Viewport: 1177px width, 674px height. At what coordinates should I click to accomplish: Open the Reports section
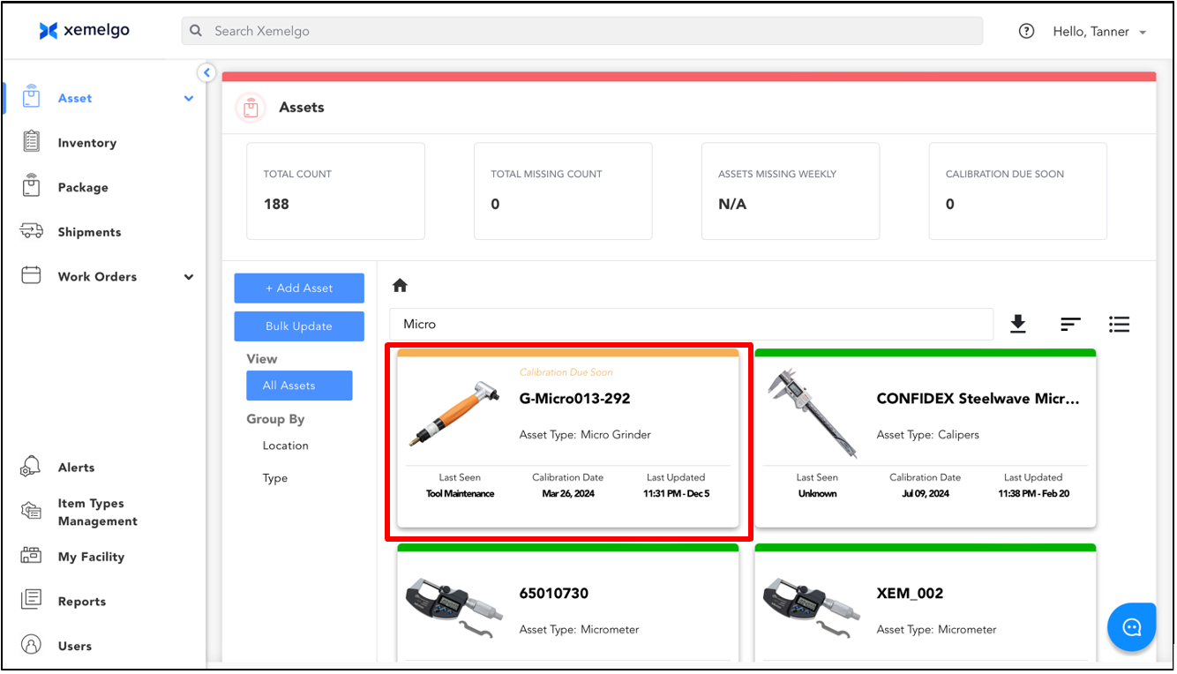coord(82,602)
